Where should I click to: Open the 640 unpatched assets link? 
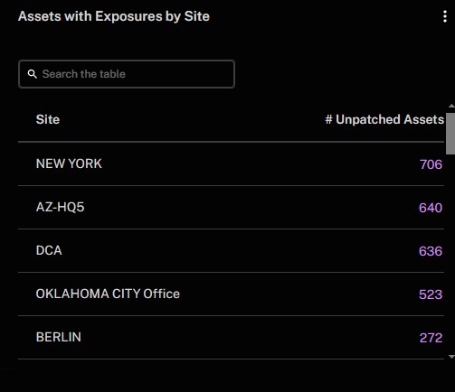pyautogui.click(x=431, y=208)
